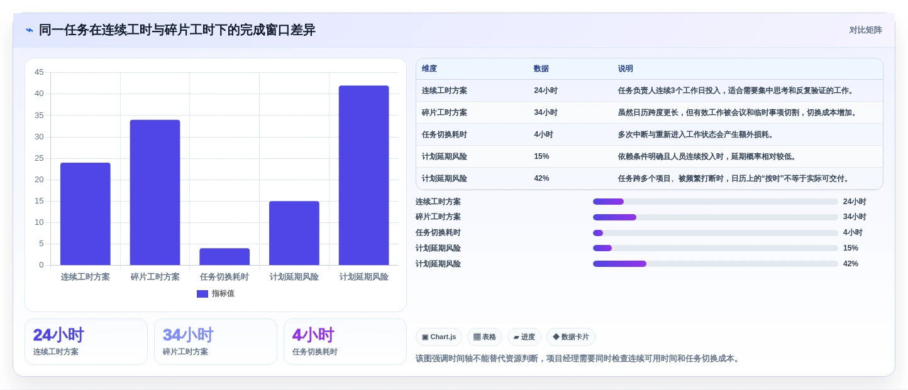The image size is (908, 390).
Task: Click the progress bar ending at 15%
Action: coord(715,248)
